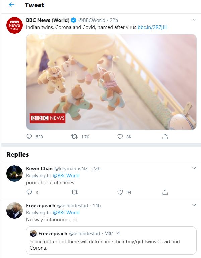The height and width of the screenshot is (258, 201).
Task: Open BBC News World profile avatar
Action: [x=15, y=25]
